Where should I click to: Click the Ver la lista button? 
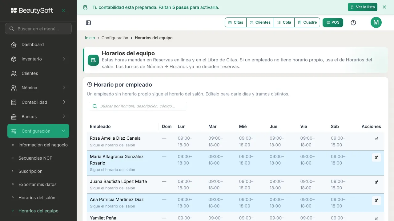[x=363, y=7]
